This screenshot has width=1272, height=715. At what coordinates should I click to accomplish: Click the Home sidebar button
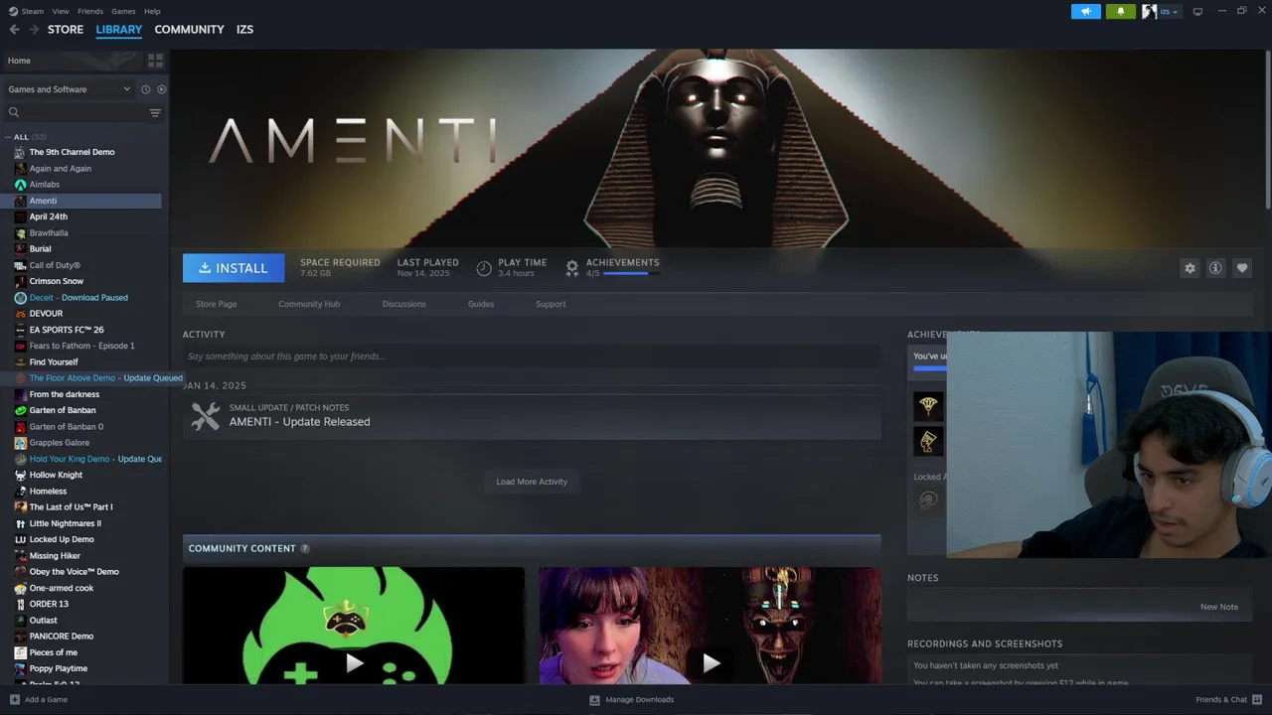[72, 61]
